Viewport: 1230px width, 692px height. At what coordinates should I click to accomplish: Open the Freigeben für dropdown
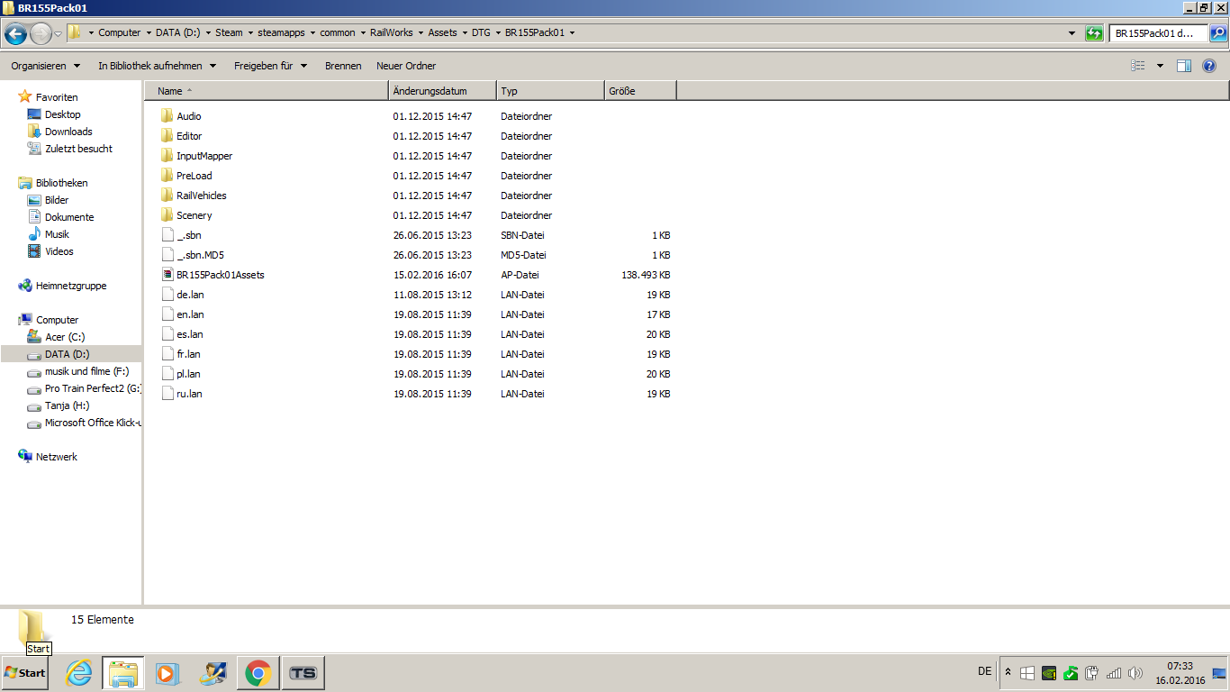point(270,66)
